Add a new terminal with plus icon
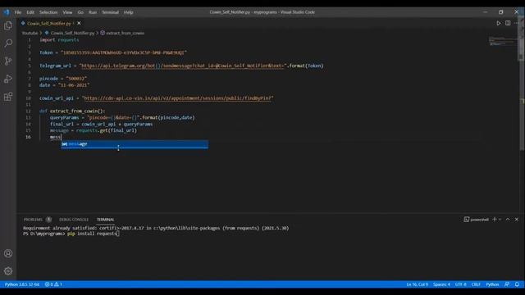 pos(495,220)
